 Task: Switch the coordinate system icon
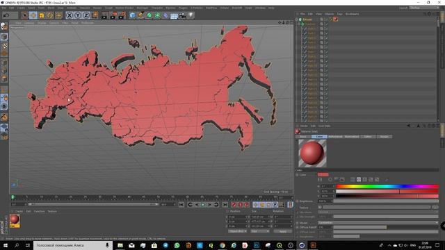pyautogui.click(x=95, y=15)
